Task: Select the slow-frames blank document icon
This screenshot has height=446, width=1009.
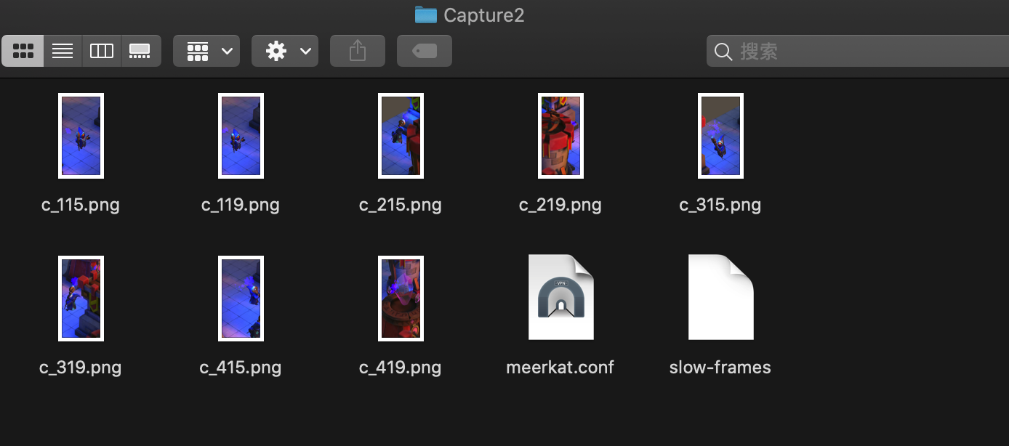Action: pyautogui.click(x=720, y=297)
